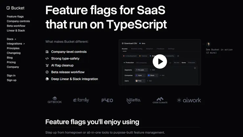Click the presenter avatar beside the video
The width and height of the screenshot is (243, 137).
(209, 44)
